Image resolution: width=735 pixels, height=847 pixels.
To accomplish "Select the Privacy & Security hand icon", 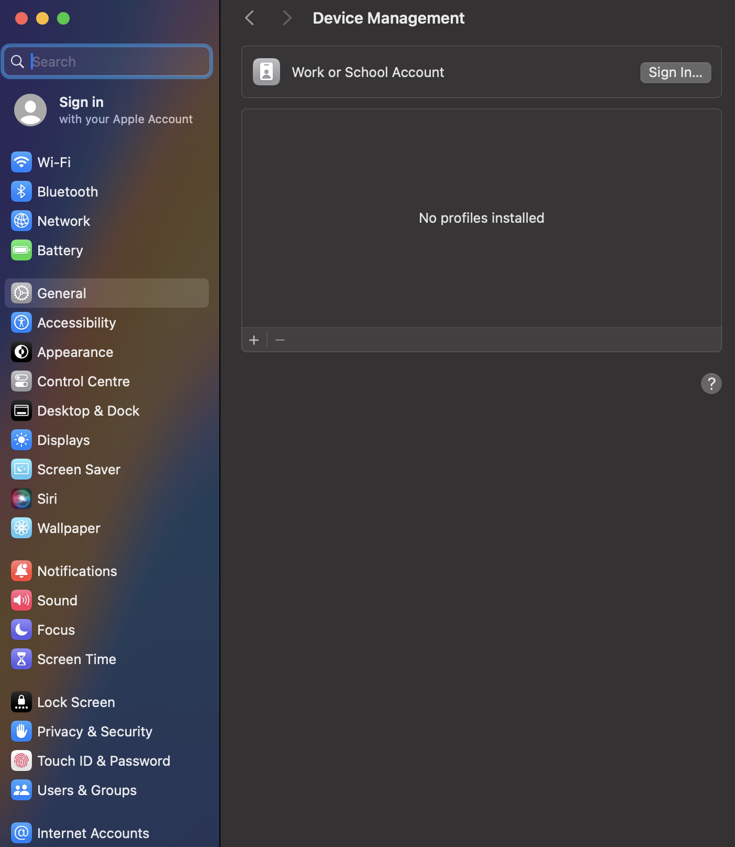I will point(21,732).
